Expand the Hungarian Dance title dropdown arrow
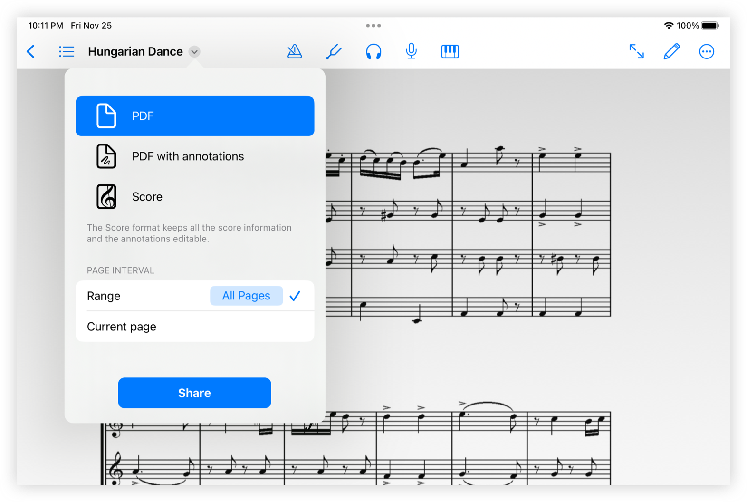 [194, 51]
